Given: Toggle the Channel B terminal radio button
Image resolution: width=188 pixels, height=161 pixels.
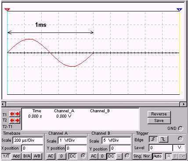Looking at the screenshot, I should 127,156.
